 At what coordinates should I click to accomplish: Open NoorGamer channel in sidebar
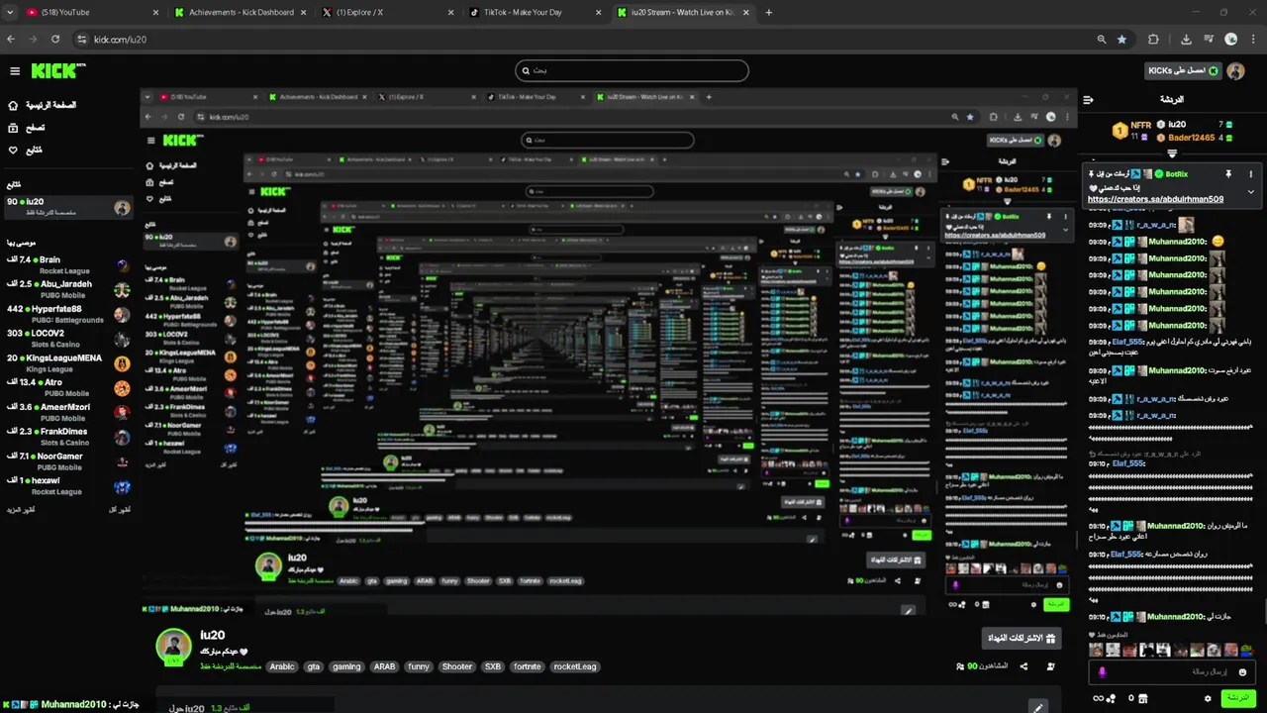(68, 461)
